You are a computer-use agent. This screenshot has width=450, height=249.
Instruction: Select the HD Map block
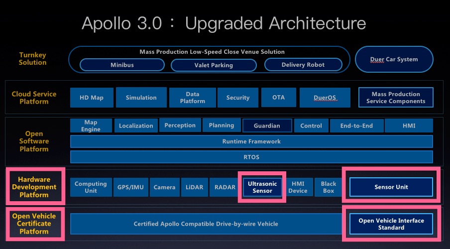click(92, 98)
